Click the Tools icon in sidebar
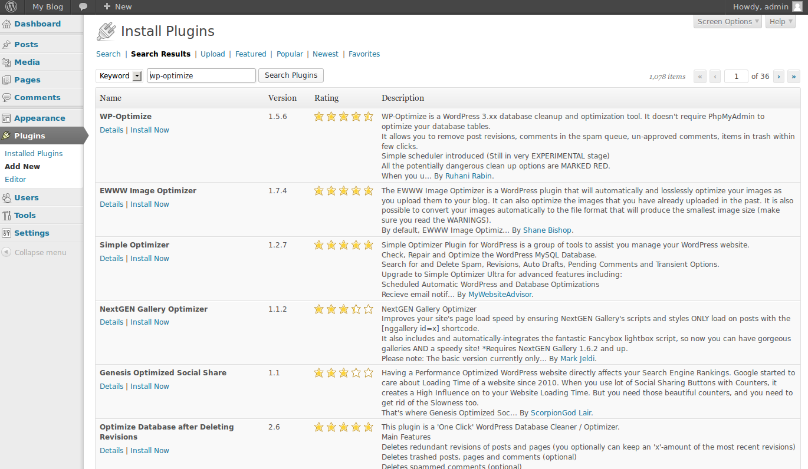This screenshot has width=808, height=469. (x=6, y=216)
